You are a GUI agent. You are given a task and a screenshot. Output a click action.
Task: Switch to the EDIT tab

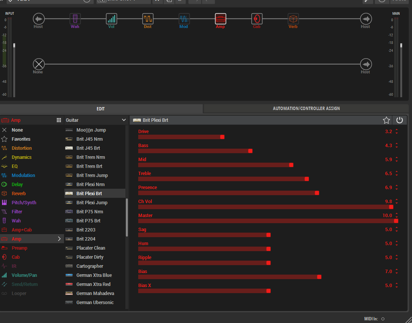(101, 109)
